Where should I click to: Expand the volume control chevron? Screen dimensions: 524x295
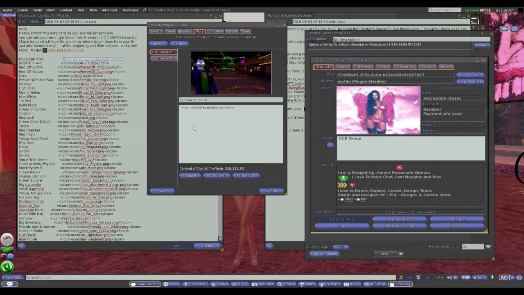point(454,277)
